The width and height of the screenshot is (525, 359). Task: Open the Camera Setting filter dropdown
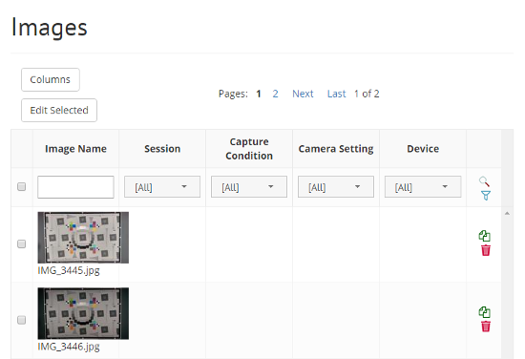tap(336, 187)
